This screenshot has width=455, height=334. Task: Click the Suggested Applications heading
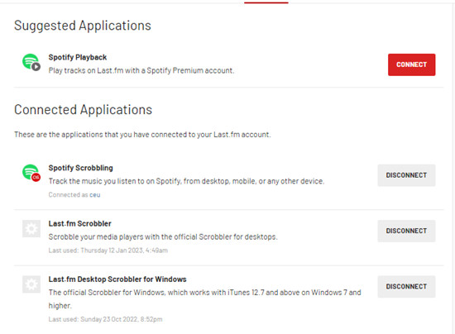point(83,26)
